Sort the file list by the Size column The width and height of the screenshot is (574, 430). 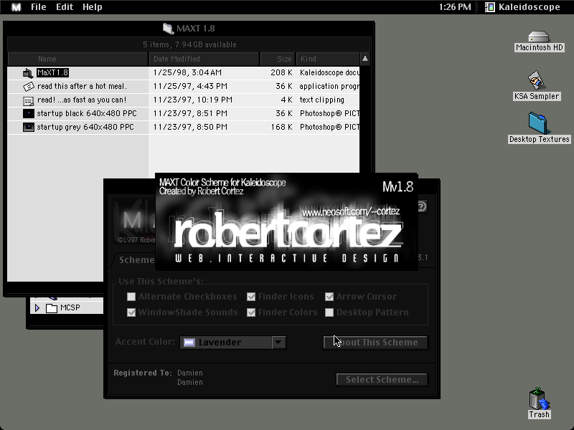[x=278, y=59]
